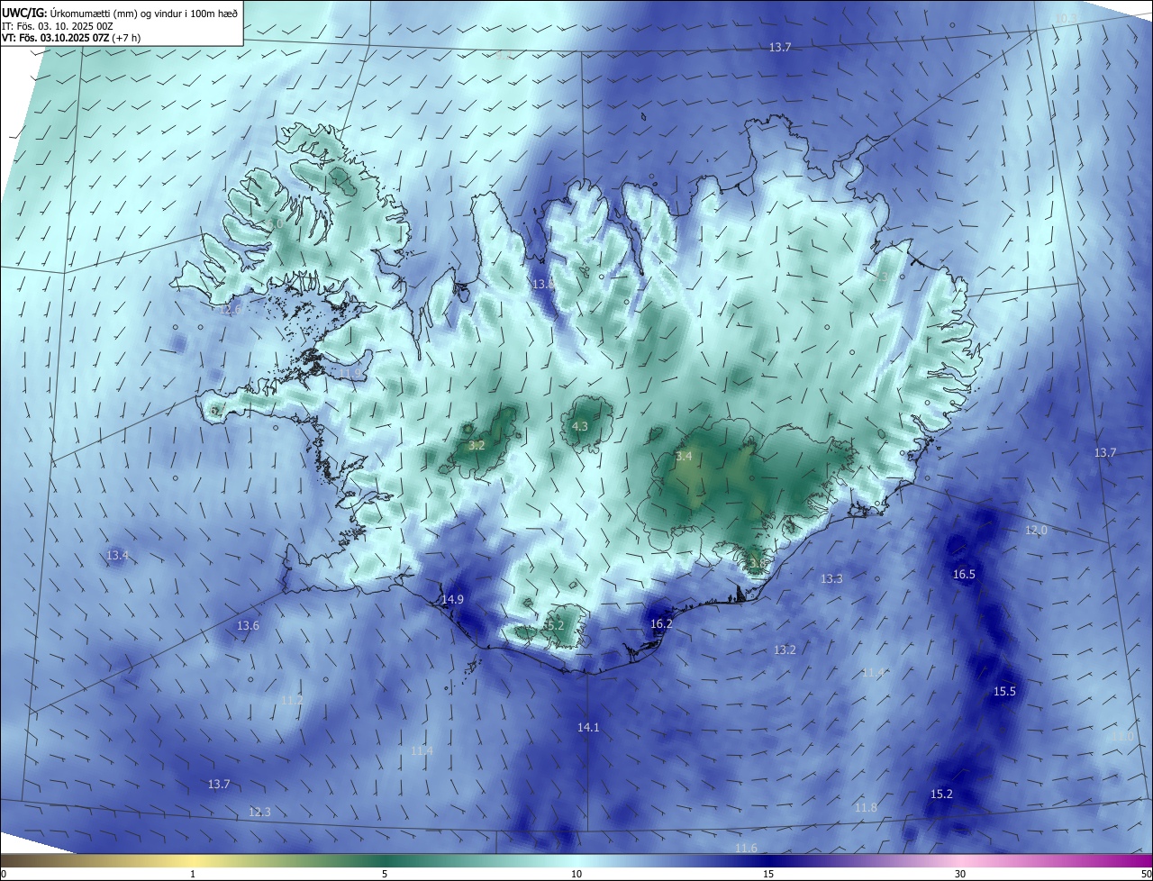Click the 11.9 value on the map
This screenshot has height=881, width=1153.
click(x=350, y=373)
